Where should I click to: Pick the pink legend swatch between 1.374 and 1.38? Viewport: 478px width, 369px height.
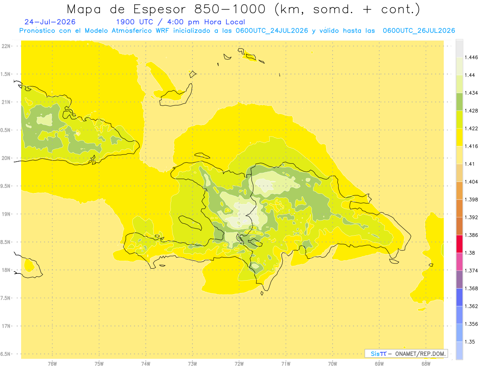(x=459, y=262)
